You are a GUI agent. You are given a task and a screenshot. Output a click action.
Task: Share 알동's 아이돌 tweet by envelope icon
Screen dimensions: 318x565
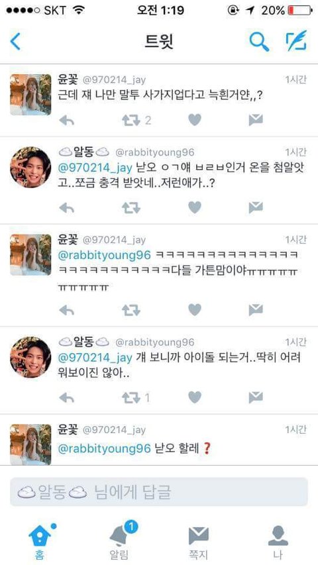point(256,397)
